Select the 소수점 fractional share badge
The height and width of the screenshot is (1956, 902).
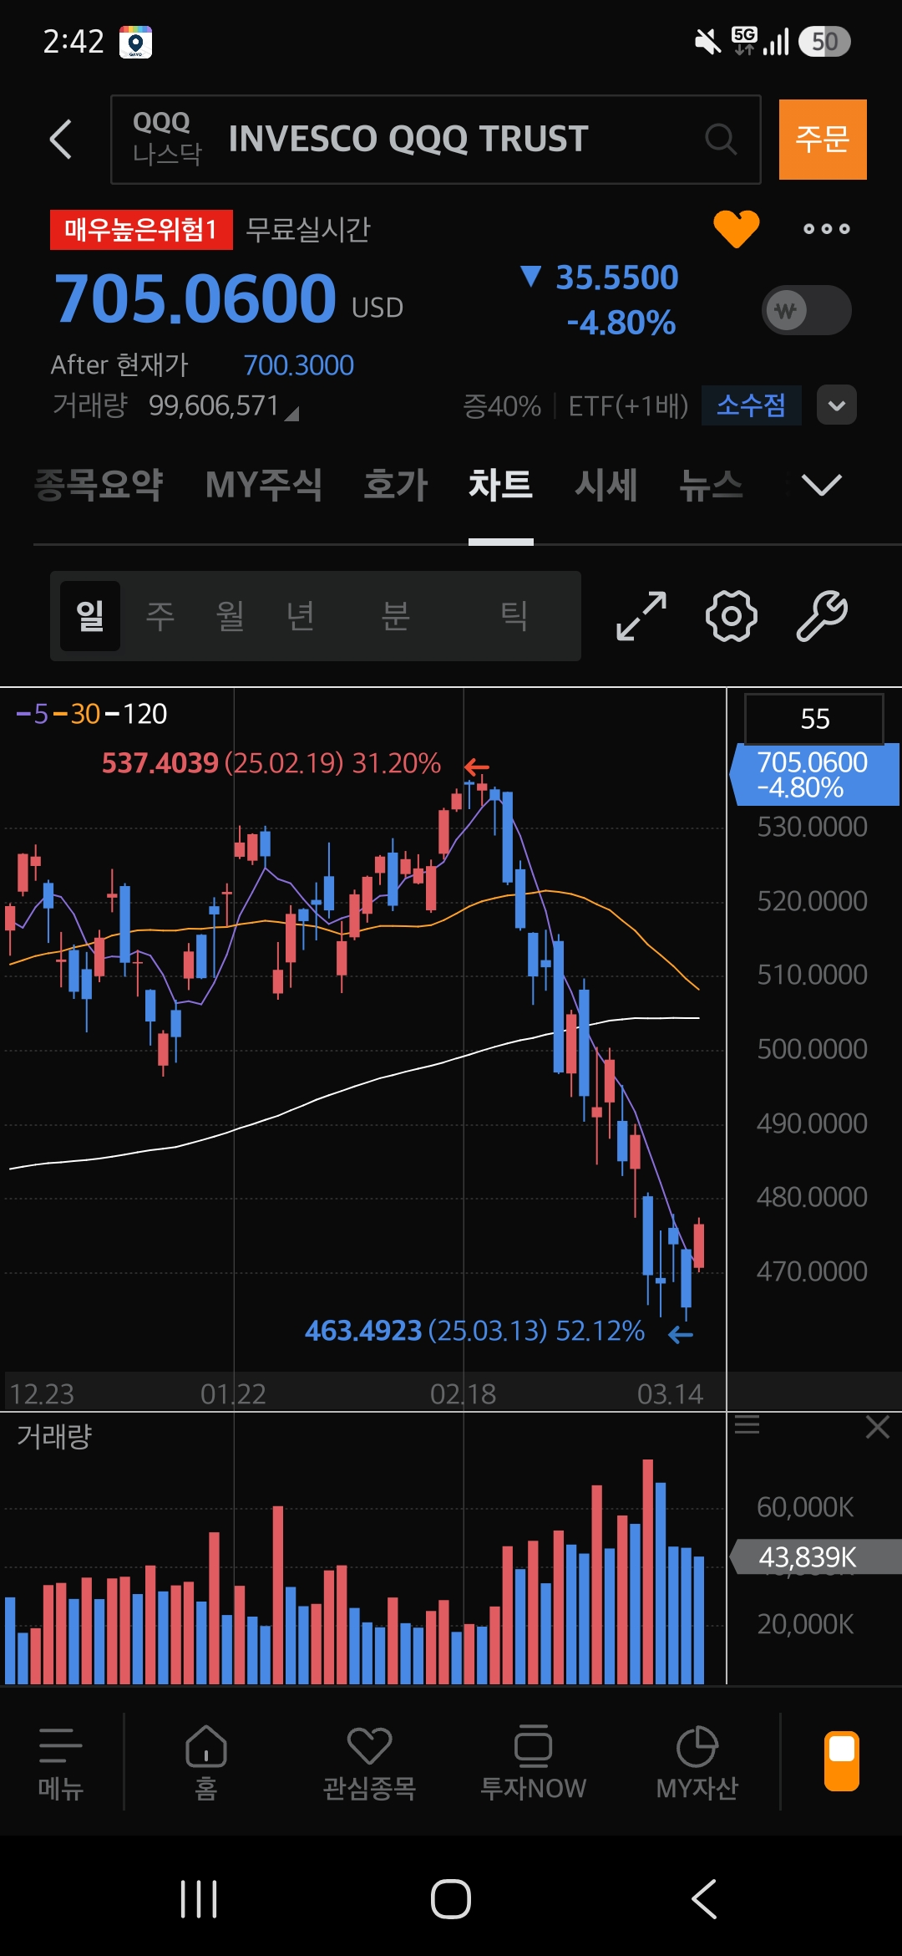[751, 405]
